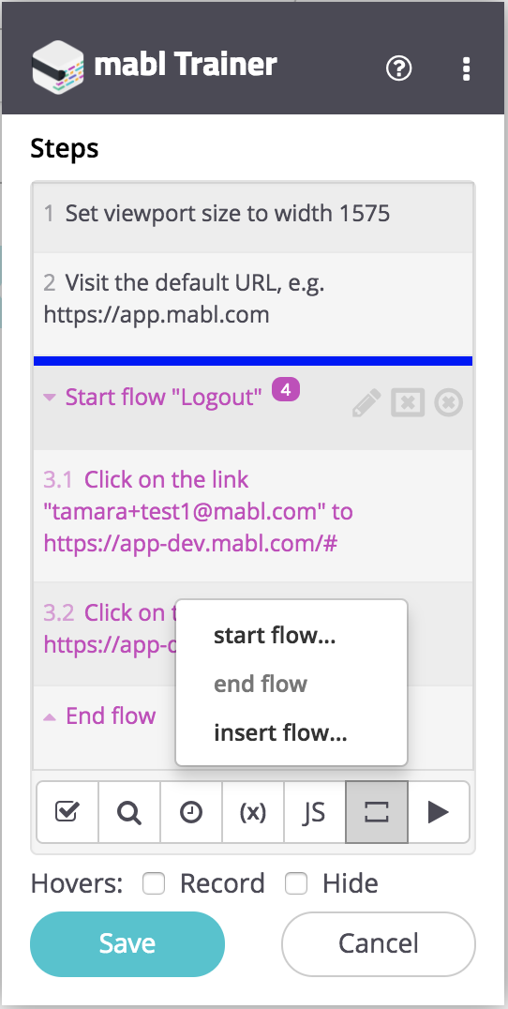Collapse the Start flow "Logout" triangle
Screen dimensions: 508x1009
50,398
